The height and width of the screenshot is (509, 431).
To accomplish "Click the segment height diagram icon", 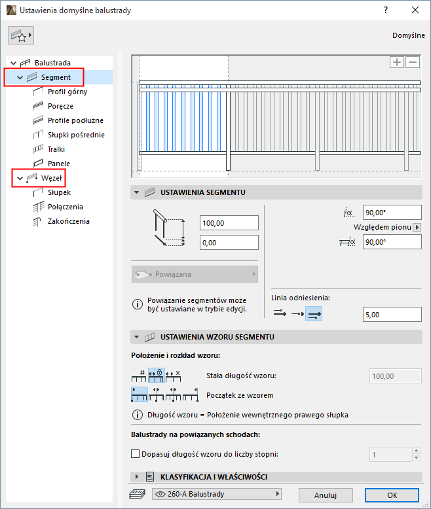I will tap(169, 228).
